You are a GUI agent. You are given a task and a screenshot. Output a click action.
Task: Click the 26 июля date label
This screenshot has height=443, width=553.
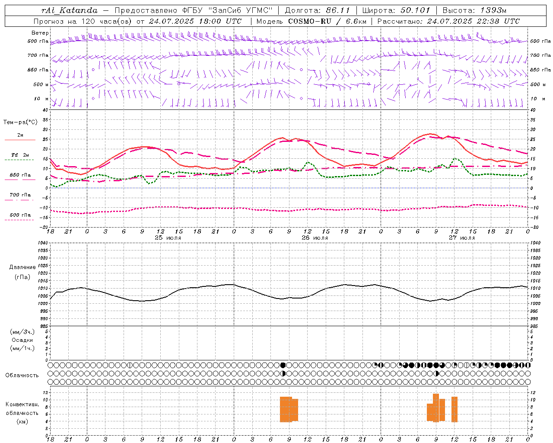pyautogui.click(x=315, y=238)
